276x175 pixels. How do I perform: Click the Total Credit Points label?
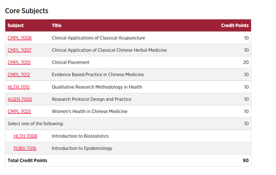28,160
